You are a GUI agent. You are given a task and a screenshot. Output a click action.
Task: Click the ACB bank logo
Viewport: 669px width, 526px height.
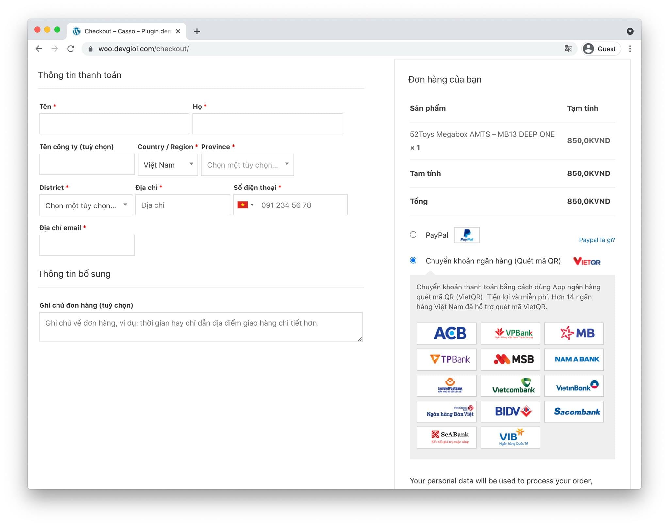tap(447, 334)
